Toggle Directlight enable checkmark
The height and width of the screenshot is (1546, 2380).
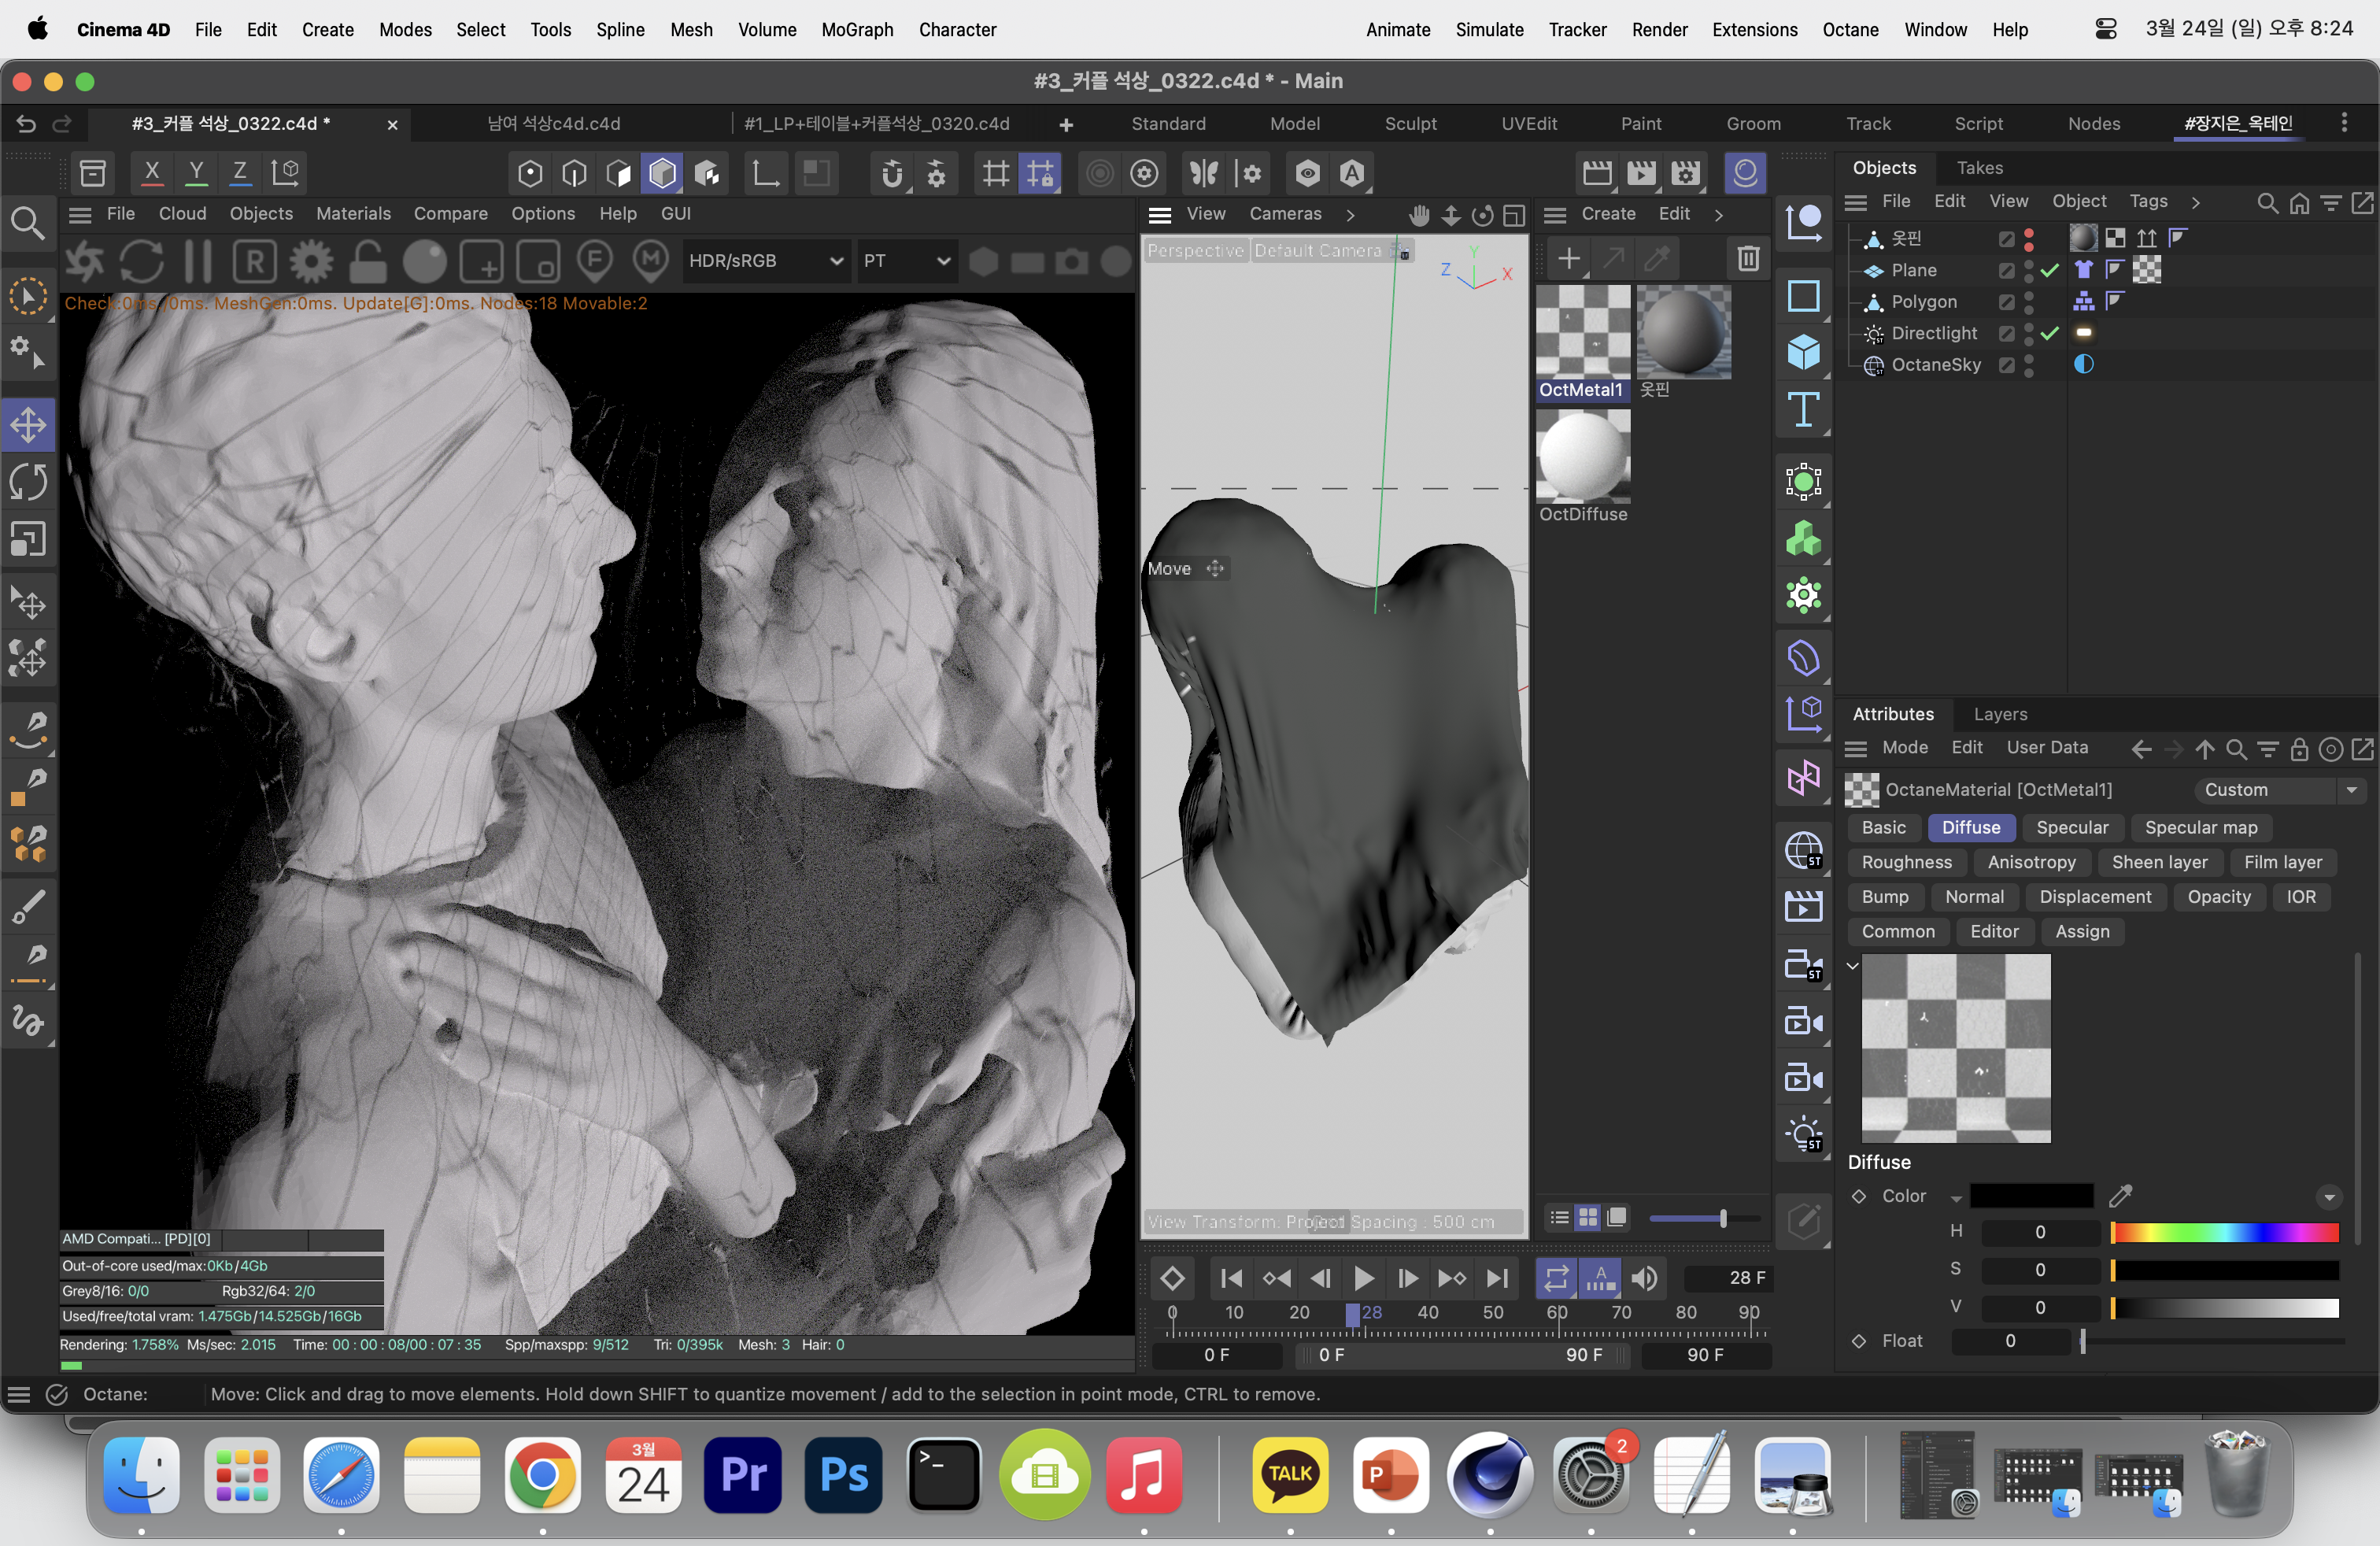click(x=2050, y=333)
